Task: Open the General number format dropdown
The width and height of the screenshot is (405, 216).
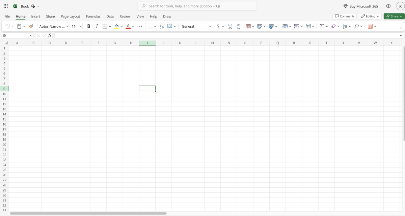Action: [196, 26]
